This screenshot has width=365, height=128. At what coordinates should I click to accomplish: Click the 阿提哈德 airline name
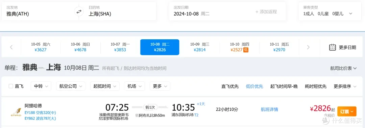[x=33, y=106]
